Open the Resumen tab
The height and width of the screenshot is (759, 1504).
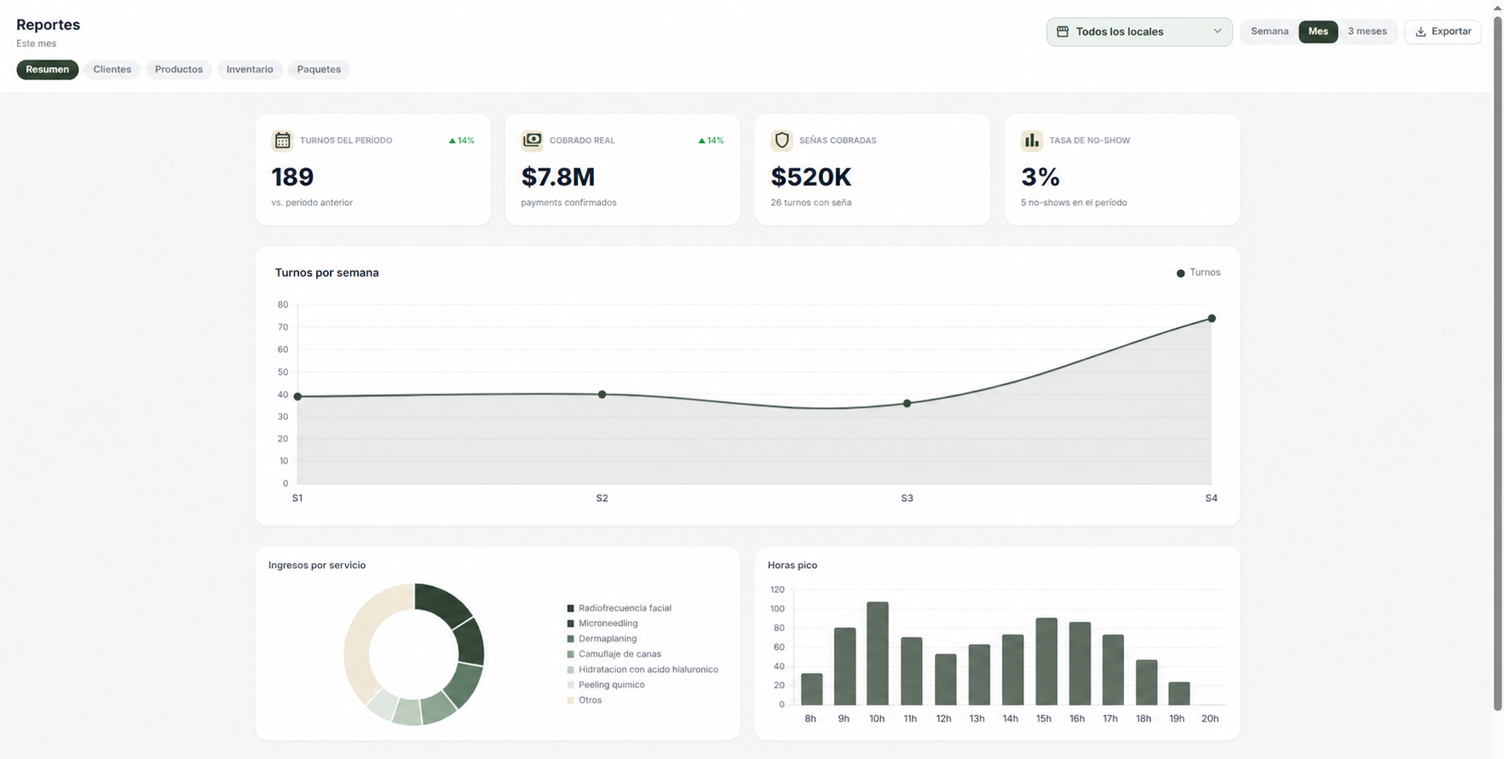click(48, 70)
